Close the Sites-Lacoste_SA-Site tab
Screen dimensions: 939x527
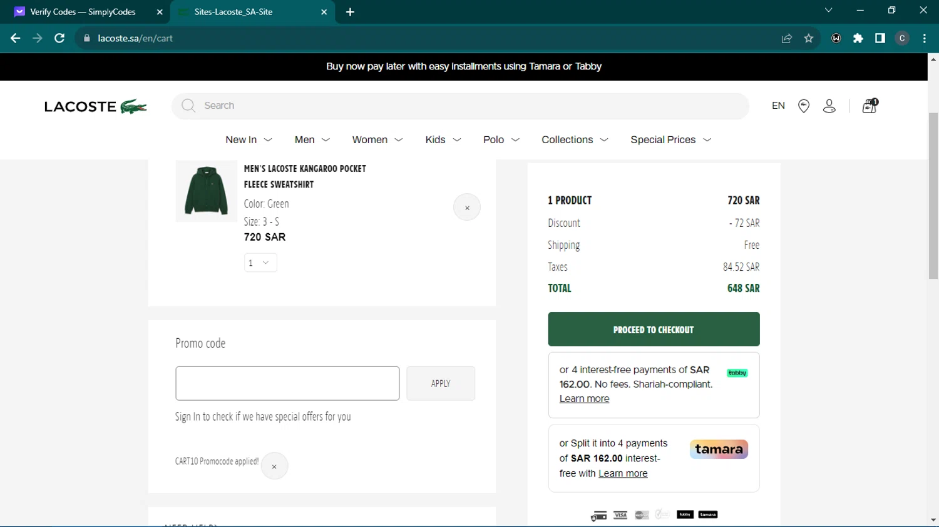click(324, 12)
